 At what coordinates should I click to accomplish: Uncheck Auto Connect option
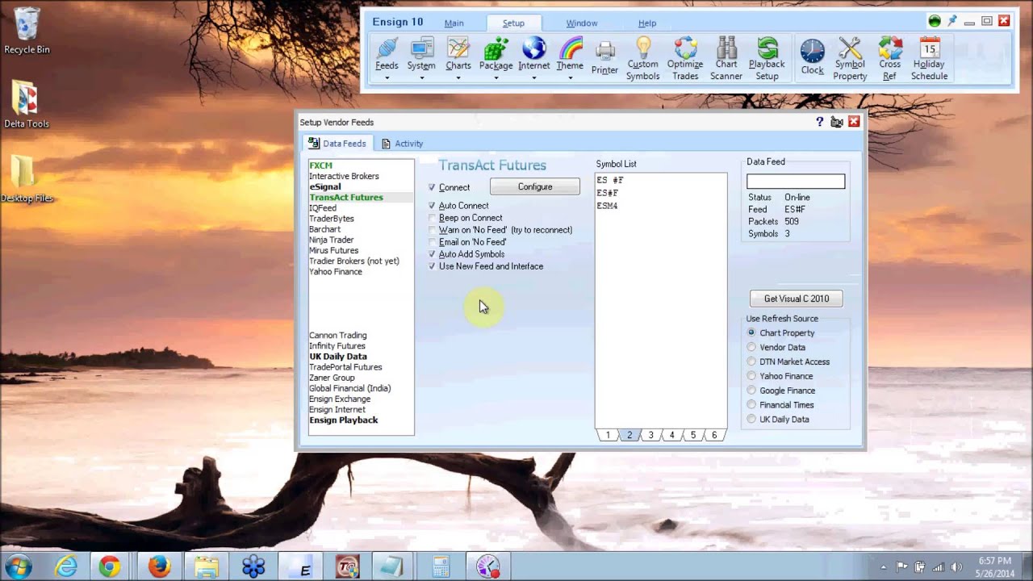pos(432,206)
